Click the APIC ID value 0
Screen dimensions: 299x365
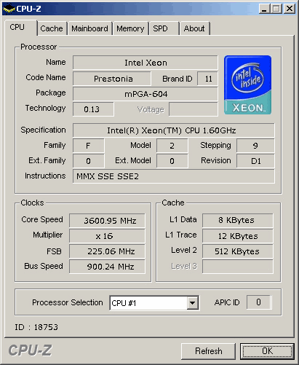click(258, 302)
